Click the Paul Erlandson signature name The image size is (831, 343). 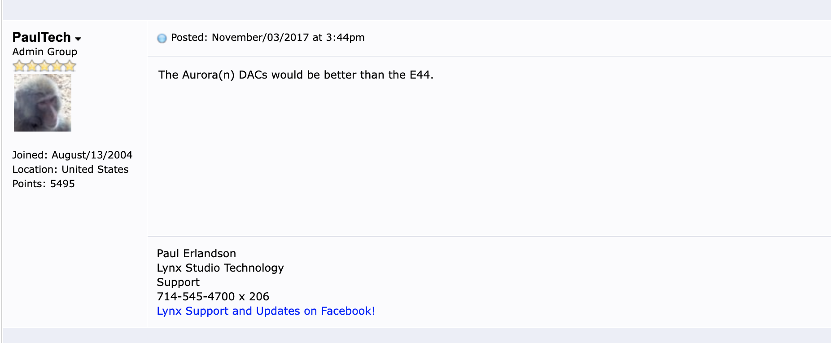pyautogui.click(x=196, y=254)
